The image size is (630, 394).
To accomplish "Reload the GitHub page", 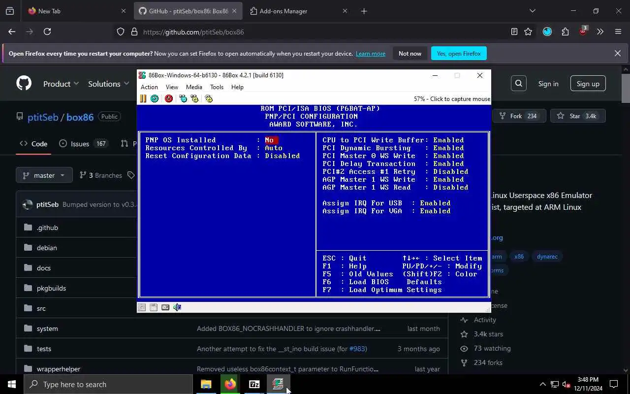I will click(x=47, y=32).
